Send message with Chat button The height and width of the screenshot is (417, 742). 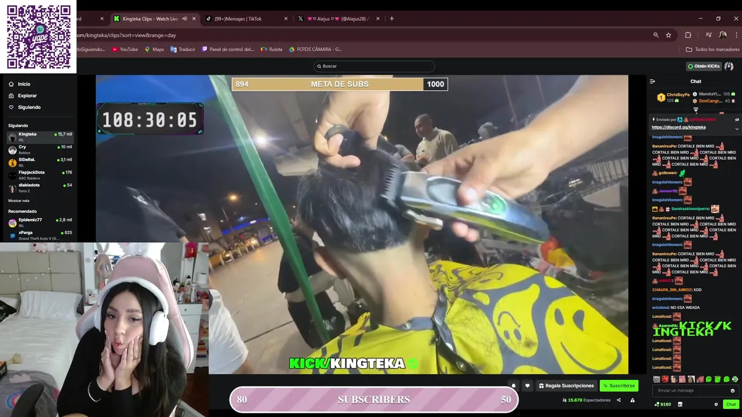point(731,404)
